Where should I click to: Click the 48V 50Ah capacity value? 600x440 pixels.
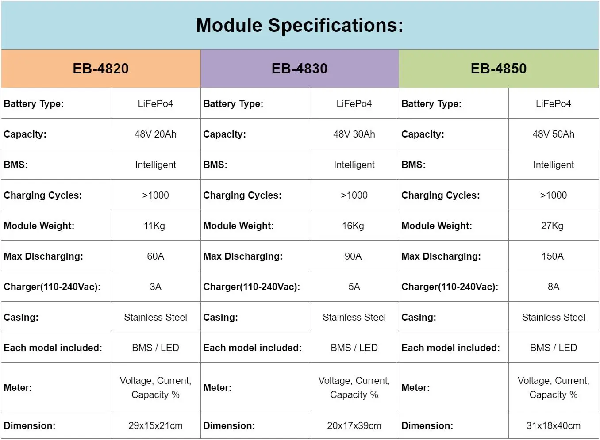tap(553, 134)
